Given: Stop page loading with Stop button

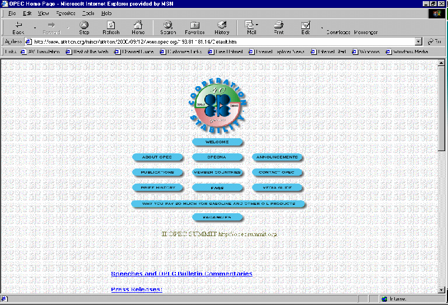Looking at the screenshot, I should tap(84, 28).
